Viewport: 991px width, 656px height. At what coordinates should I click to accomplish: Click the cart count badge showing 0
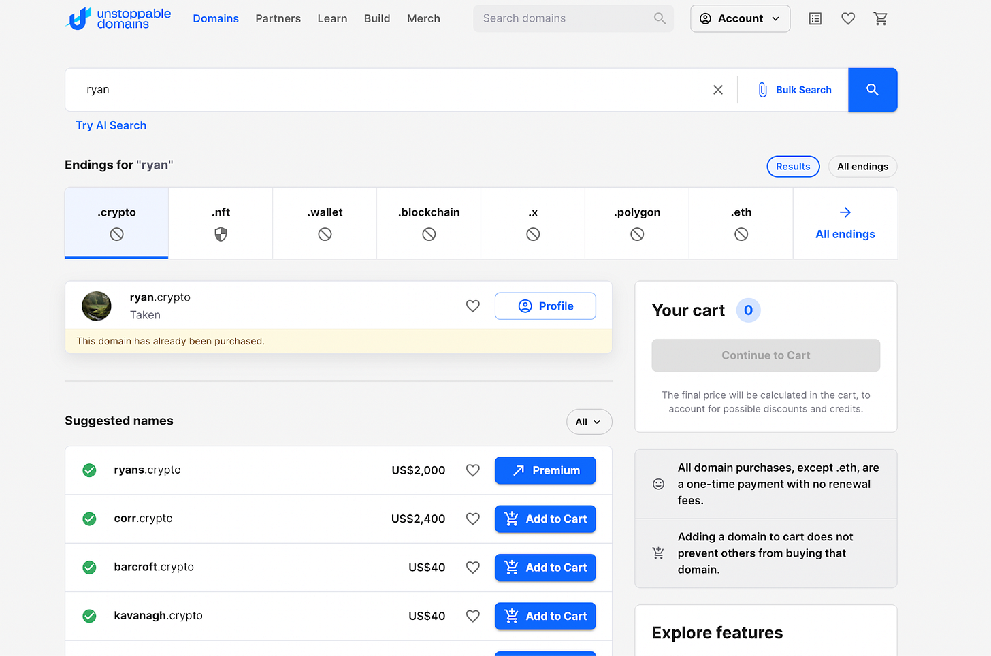748,310
